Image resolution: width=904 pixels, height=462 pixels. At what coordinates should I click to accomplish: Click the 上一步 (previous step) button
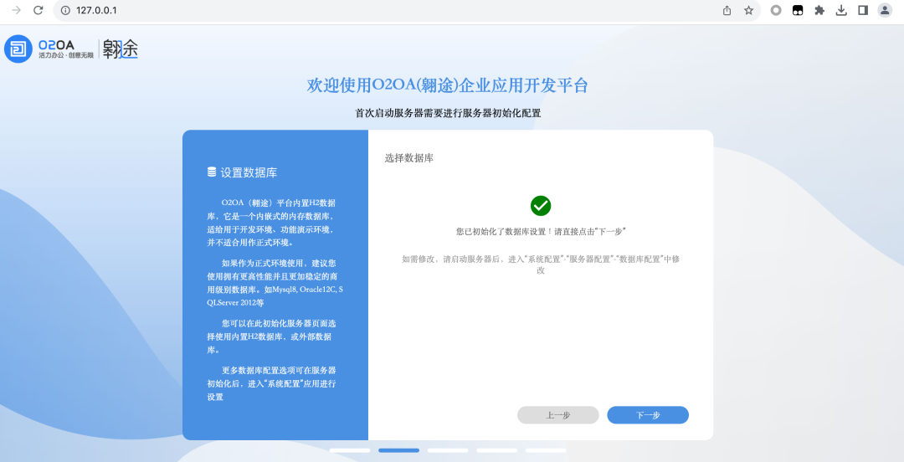(557, 415)
